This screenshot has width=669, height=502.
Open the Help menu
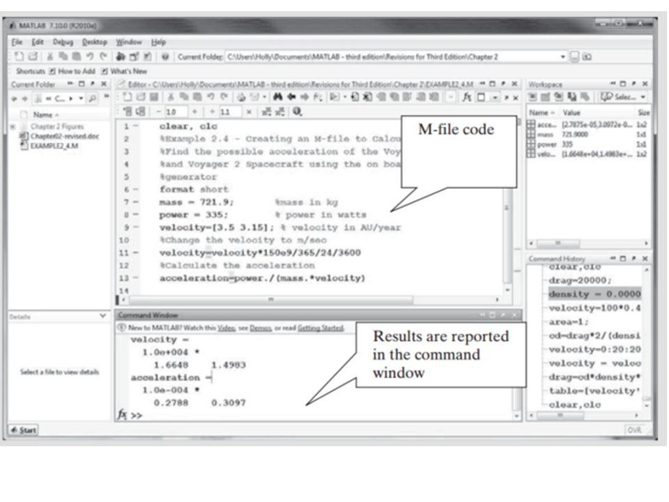(x=158, y=42)
